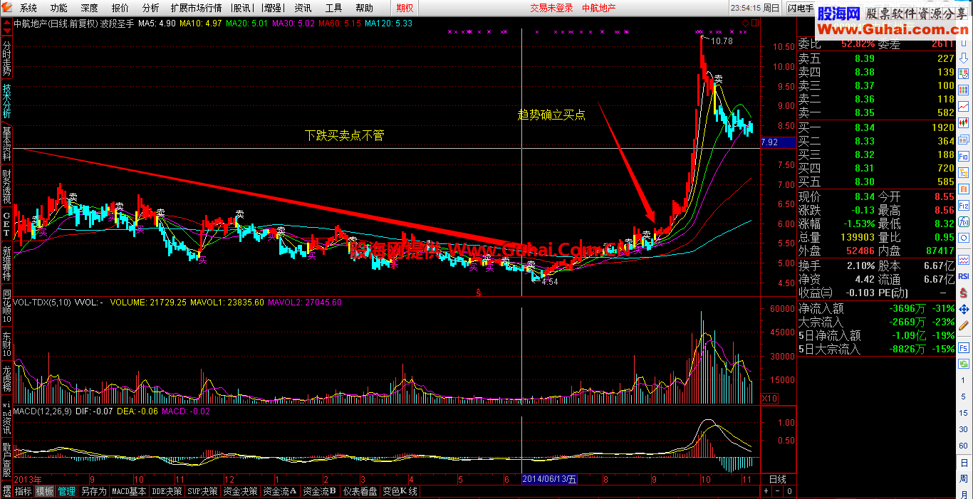Open the 工具 menu
Image resolution: width=973 pixels, height=499 pixels.
[333, 8]
